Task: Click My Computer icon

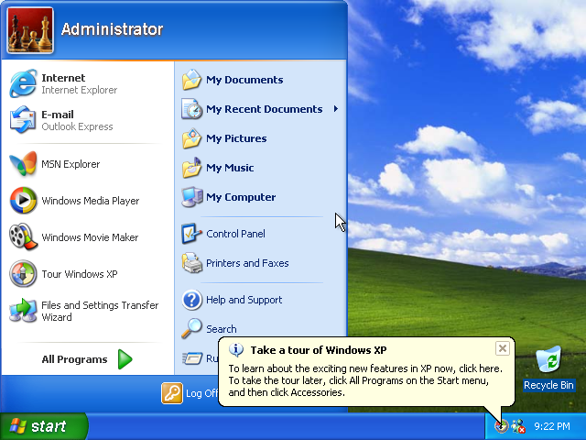Action: coord(191,197)
